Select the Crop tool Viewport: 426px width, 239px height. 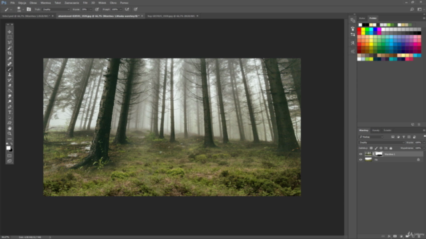pyautogui.click(x=9, y=53)
